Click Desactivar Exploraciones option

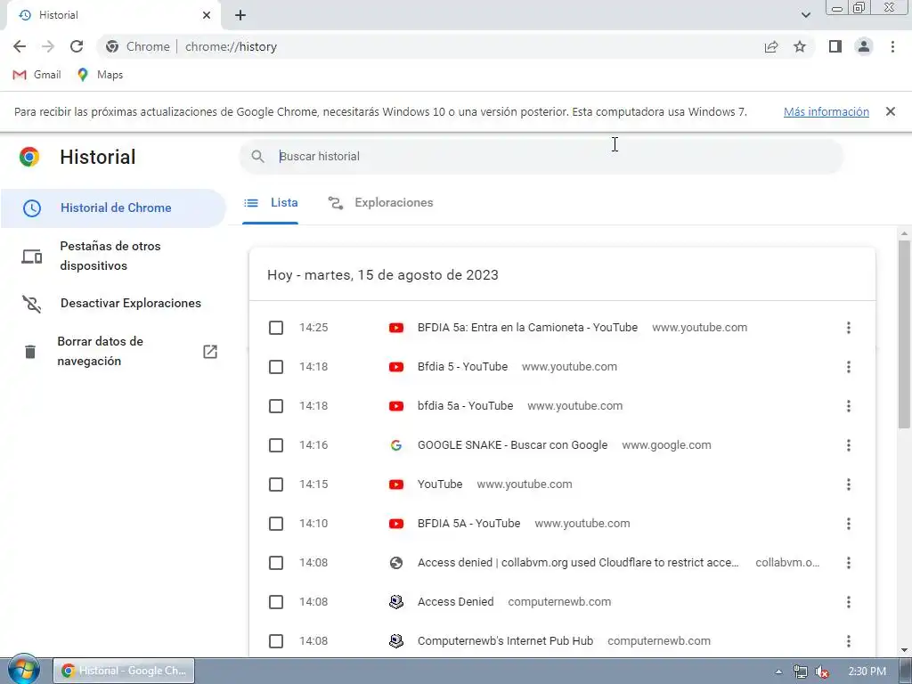tap(113, 303)
